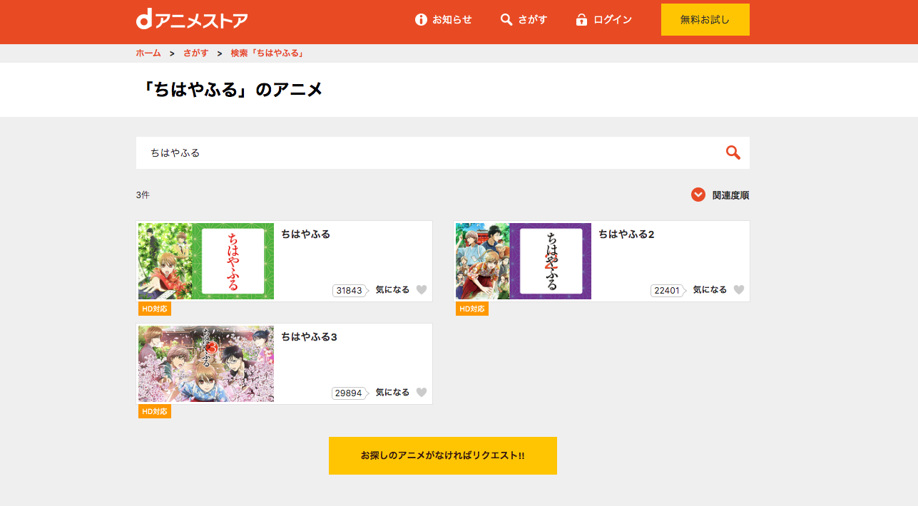Open the ちはやふる2 title link
The height and width of the screenshot is (506, 918).
626,234
